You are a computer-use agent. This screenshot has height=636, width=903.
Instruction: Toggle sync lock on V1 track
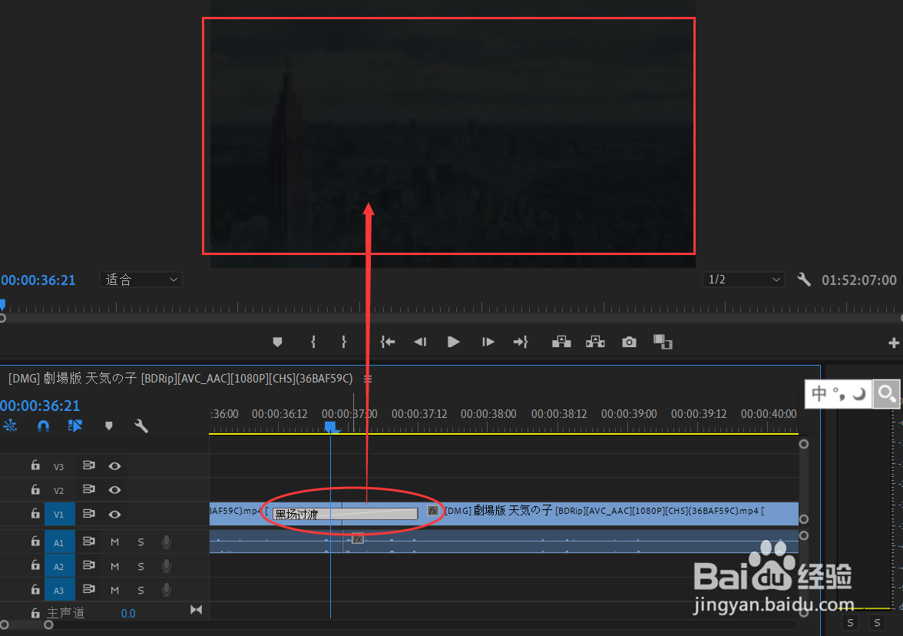(x=89, y=513)
